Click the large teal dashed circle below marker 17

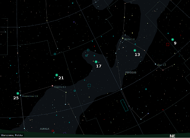coord(89,85)
